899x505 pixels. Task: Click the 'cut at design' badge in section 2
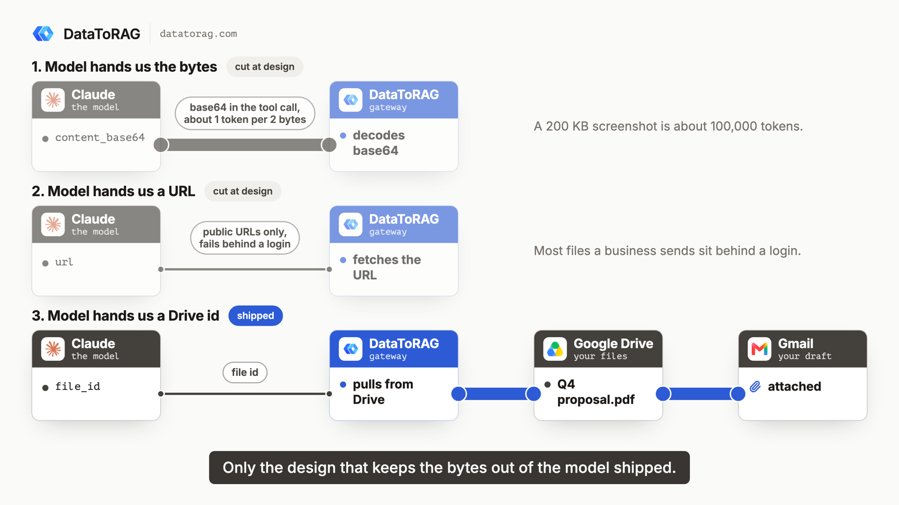coord(243,191)
